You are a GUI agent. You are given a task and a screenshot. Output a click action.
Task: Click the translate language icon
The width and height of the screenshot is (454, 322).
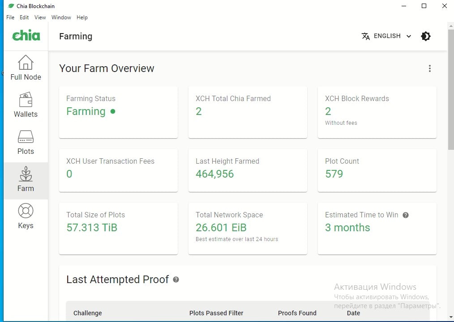tap(366, 36)
